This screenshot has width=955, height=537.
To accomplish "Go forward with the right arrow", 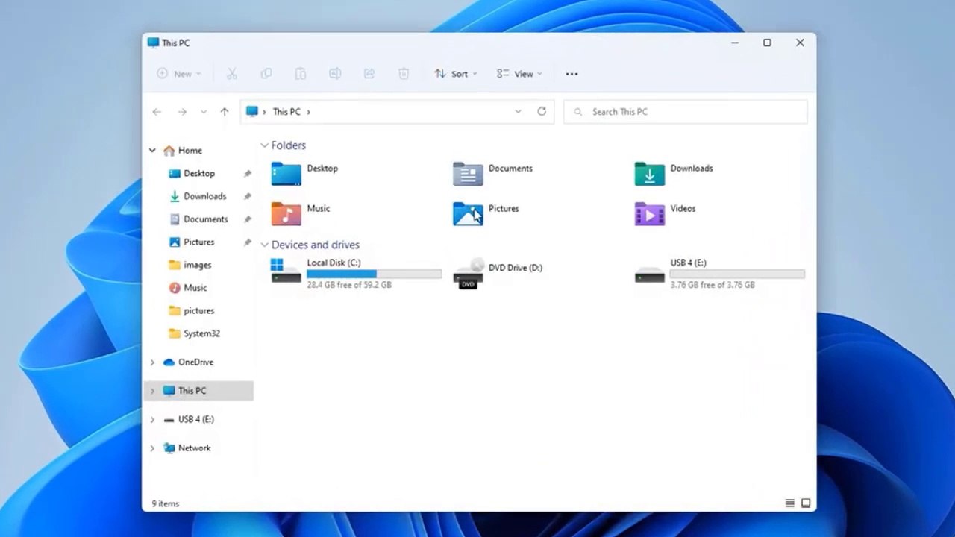I will tap(182, 112).
